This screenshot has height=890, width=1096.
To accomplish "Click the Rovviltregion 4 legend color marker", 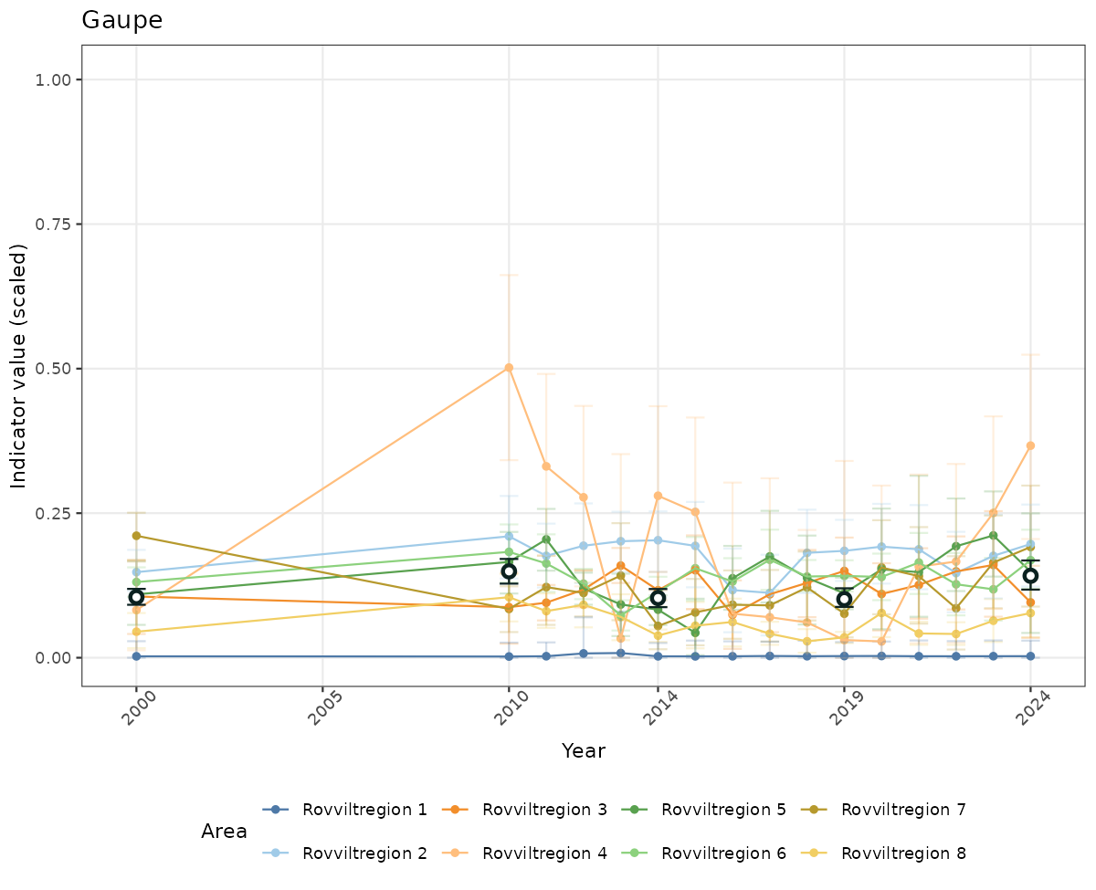I will point(456,853).
